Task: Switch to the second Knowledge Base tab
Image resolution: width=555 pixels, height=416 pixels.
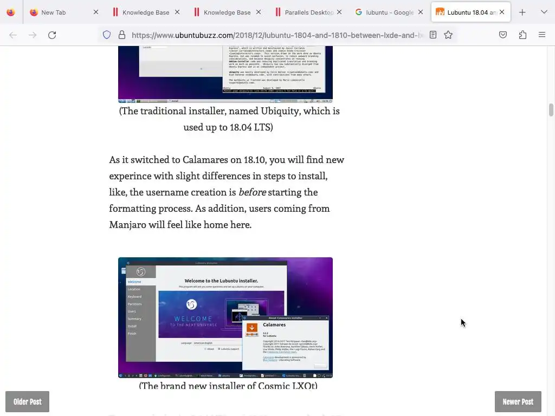Action: coord(227,12)
